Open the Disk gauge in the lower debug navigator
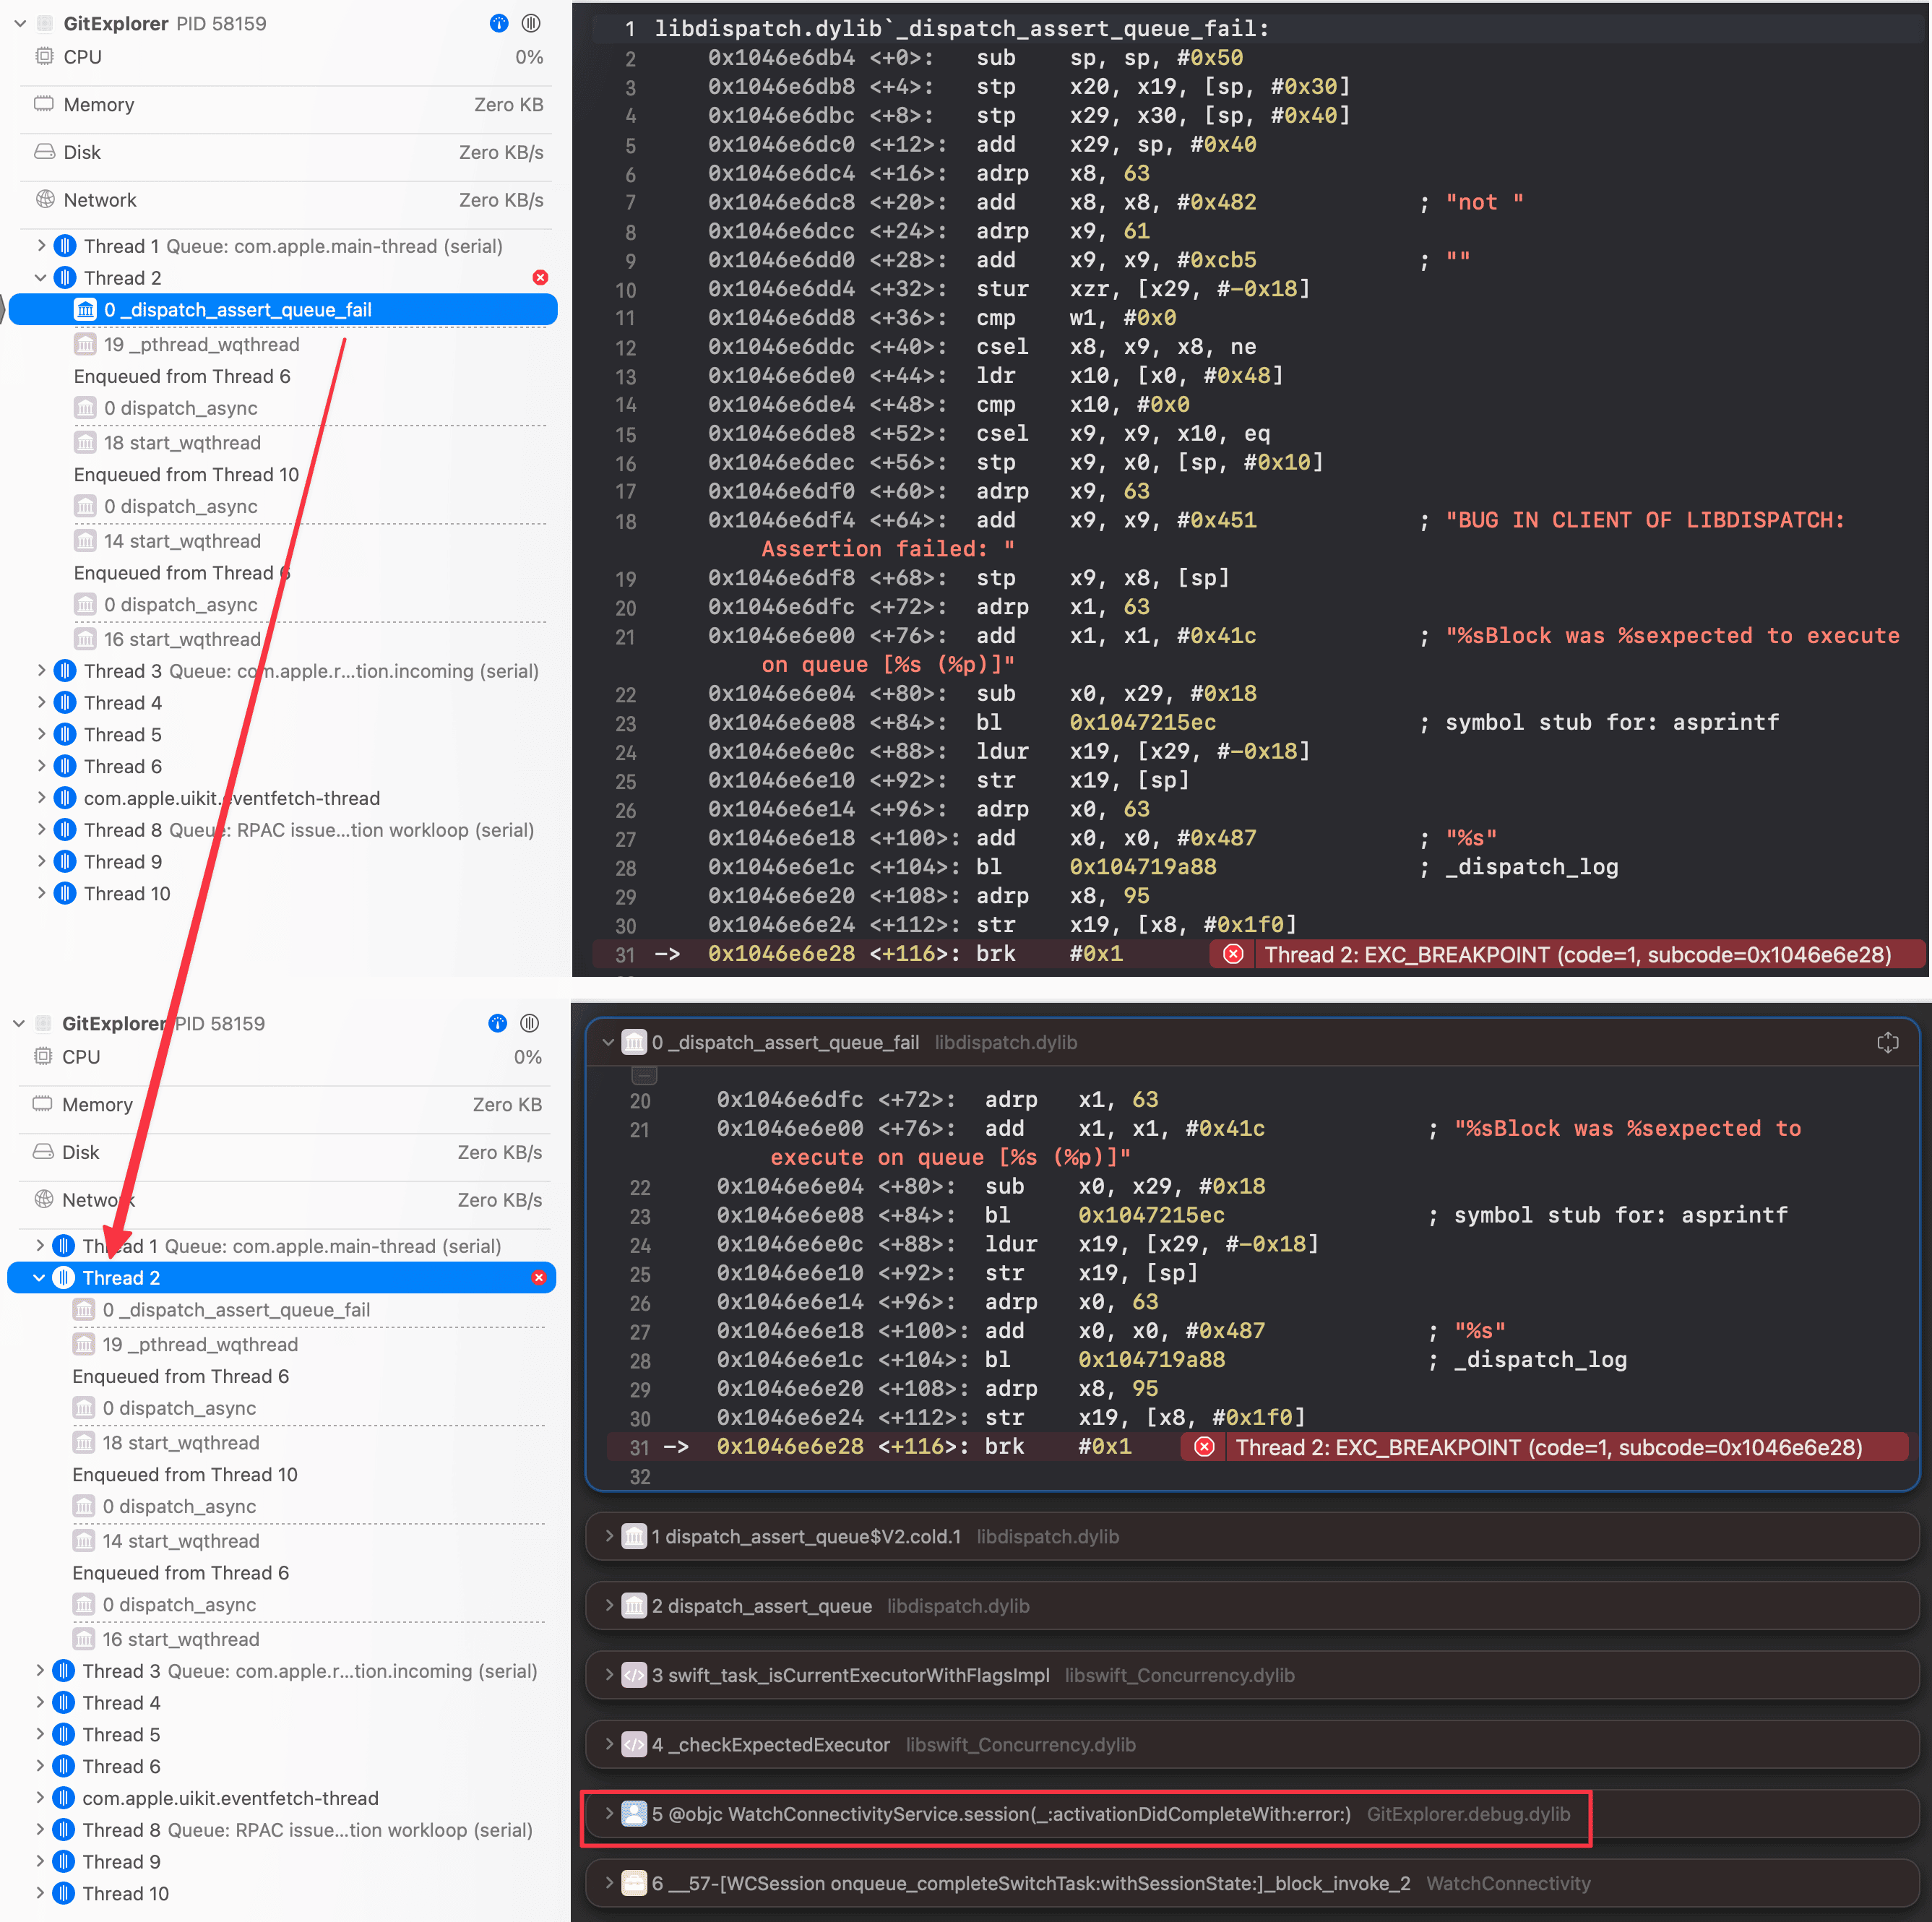1932x1922 pixels. (287, 1152)
